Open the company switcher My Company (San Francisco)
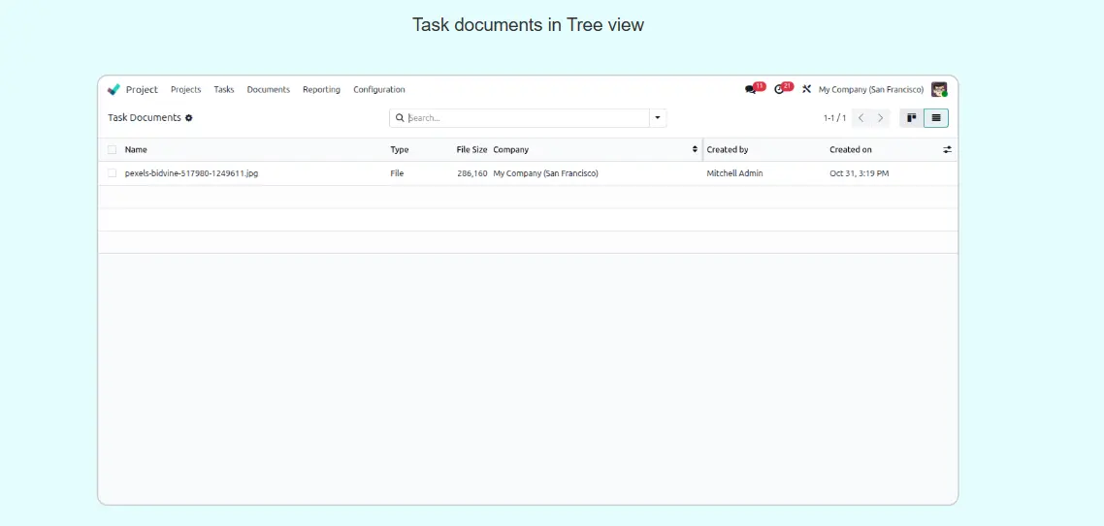This screenshot has width=1104, height=526. click(x=870, y=89)
